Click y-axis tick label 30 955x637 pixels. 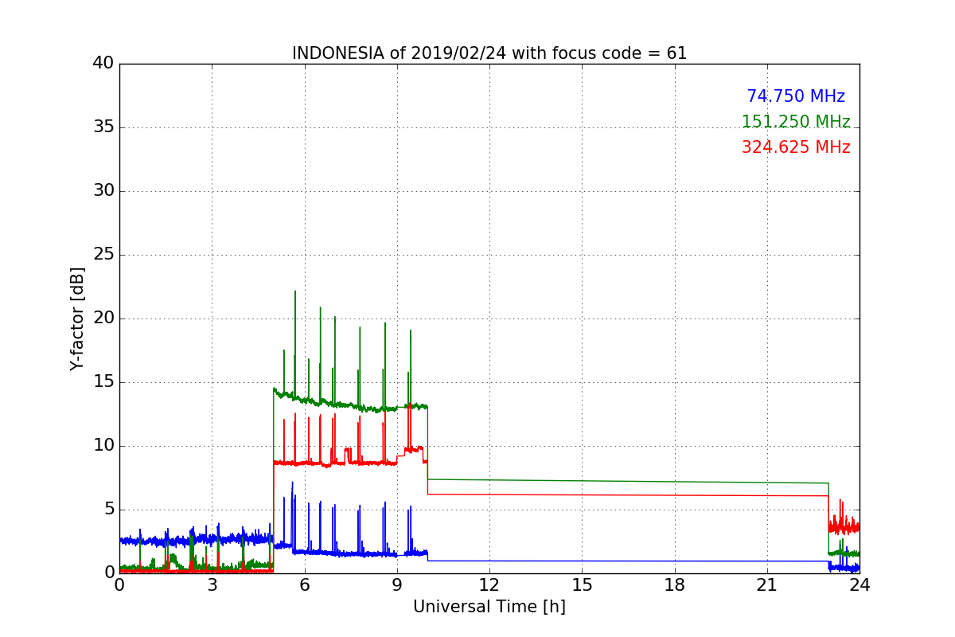point(103,191)
